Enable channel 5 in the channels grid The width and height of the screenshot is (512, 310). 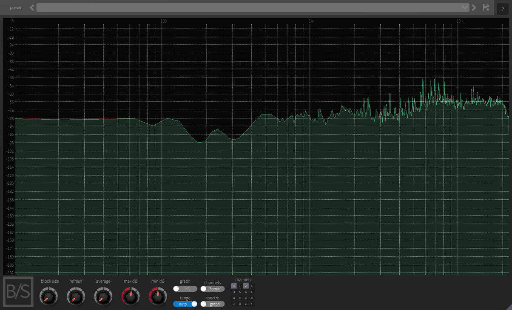(x=240, y=292)
